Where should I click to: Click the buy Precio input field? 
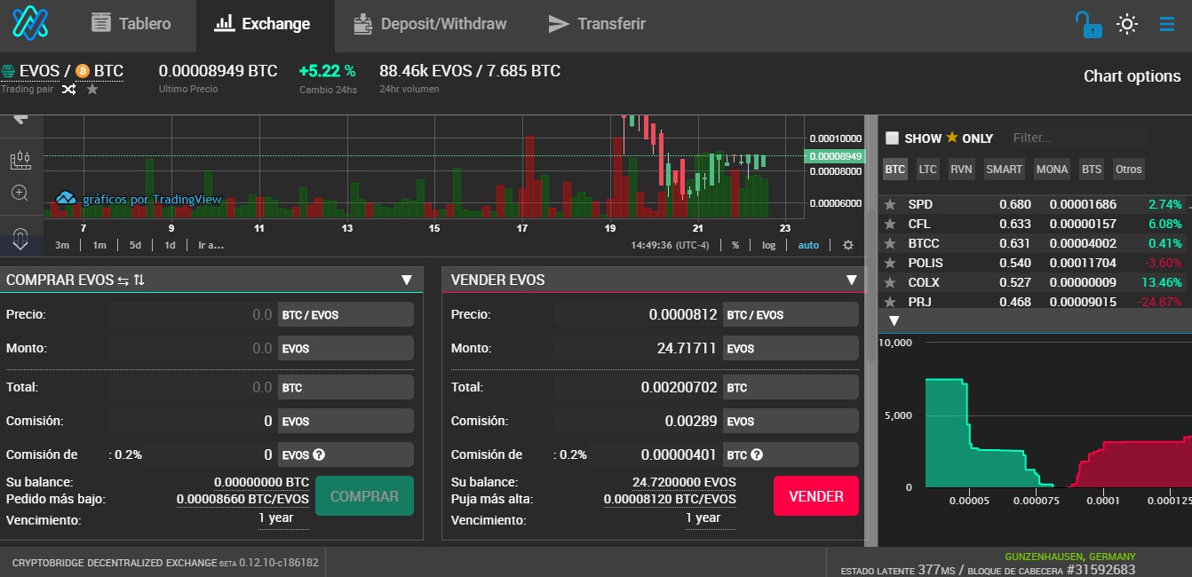coord(193,314)
